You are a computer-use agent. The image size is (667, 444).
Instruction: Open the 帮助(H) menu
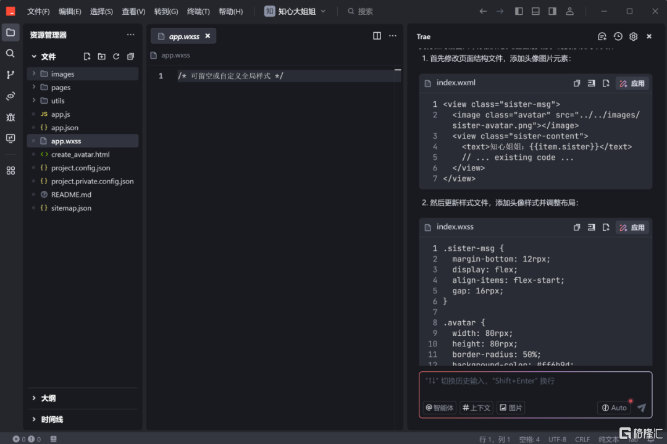tap(230, 12)
